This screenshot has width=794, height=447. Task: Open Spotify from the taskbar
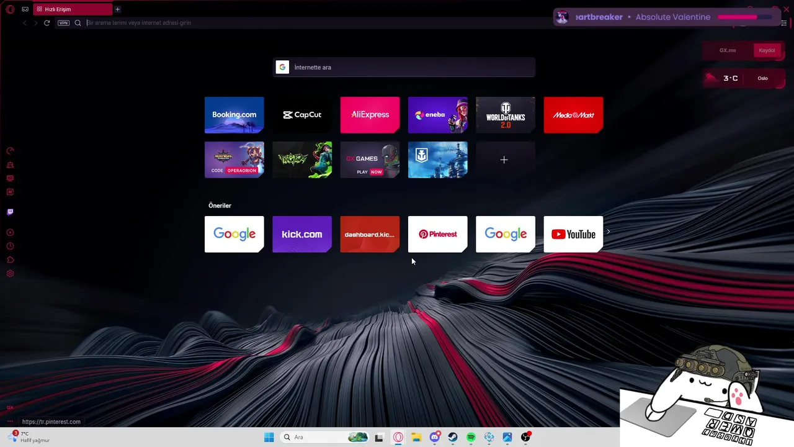(471, 437)
